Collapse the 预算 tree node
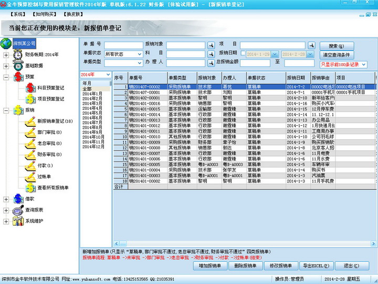The image size is (378, 284). [6, 77]
